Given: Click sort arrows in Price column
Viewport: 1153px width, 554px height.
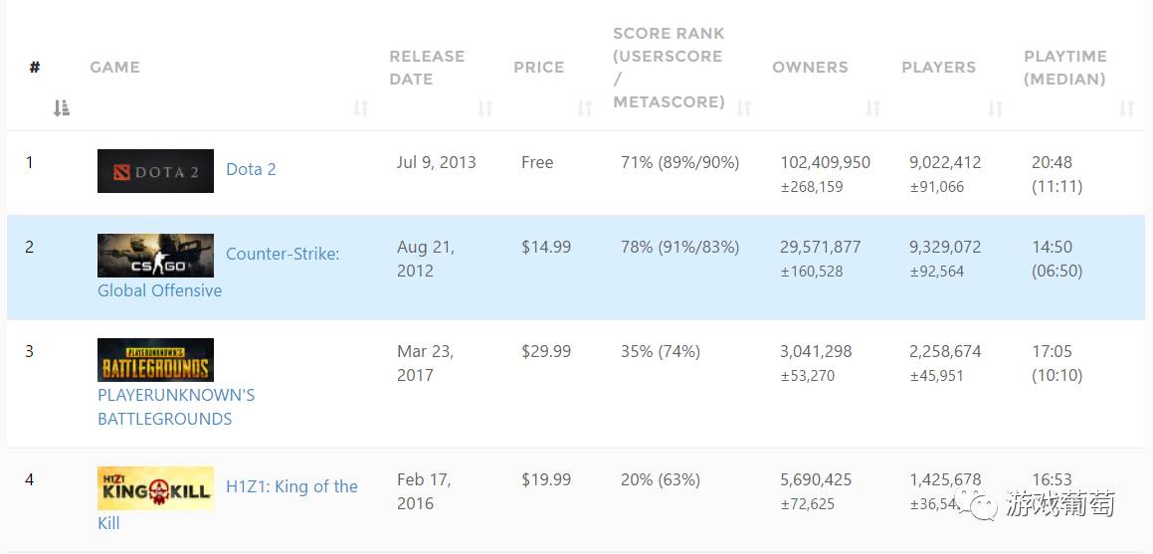Looking at the screenshot, I should pos(584,108).
